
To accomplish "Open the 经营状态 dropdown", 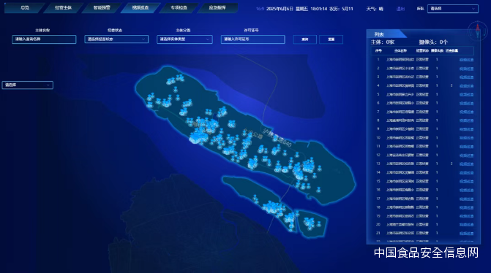I will 116,39.
